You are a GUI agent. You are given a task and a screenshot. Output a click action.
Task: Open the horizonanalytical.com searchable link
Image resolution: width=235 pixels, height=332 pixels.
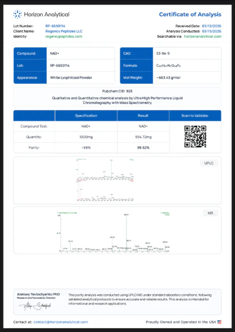click(x=203, y=36)
